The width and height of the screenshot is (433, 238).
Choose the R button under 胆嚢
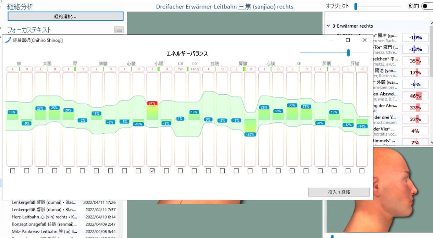pyautogui.click(x=334, y=69)
